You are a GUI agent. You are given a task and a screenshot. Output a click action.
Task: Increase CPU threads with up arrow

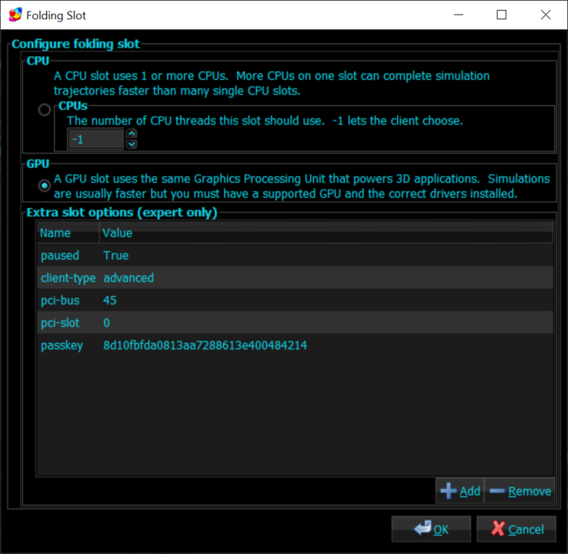132,133
